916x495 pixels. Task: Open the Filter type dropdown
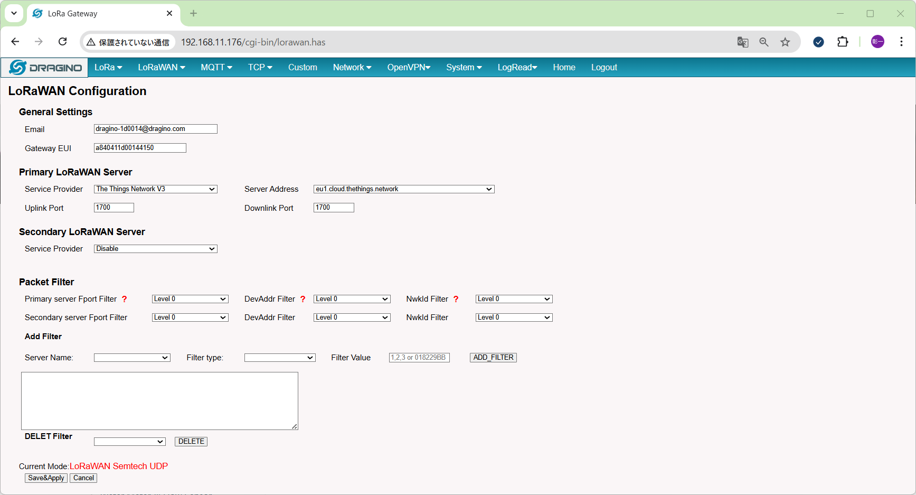pos(280,358)
